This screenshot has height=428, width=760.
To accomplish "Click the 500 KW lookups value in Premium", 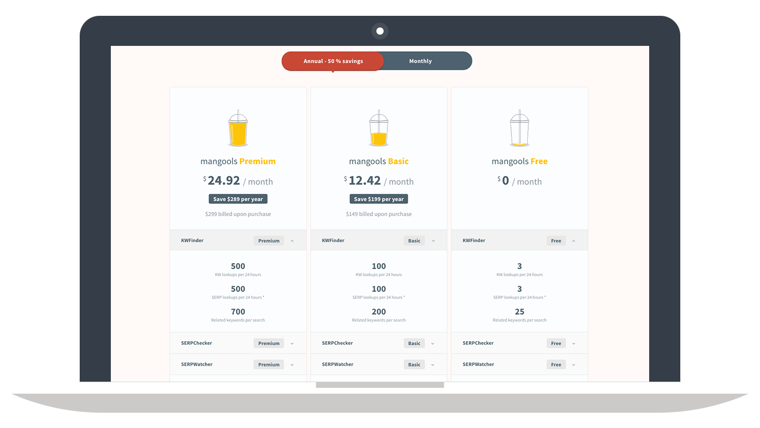I will pyautogui.click(x=238, y=266).
